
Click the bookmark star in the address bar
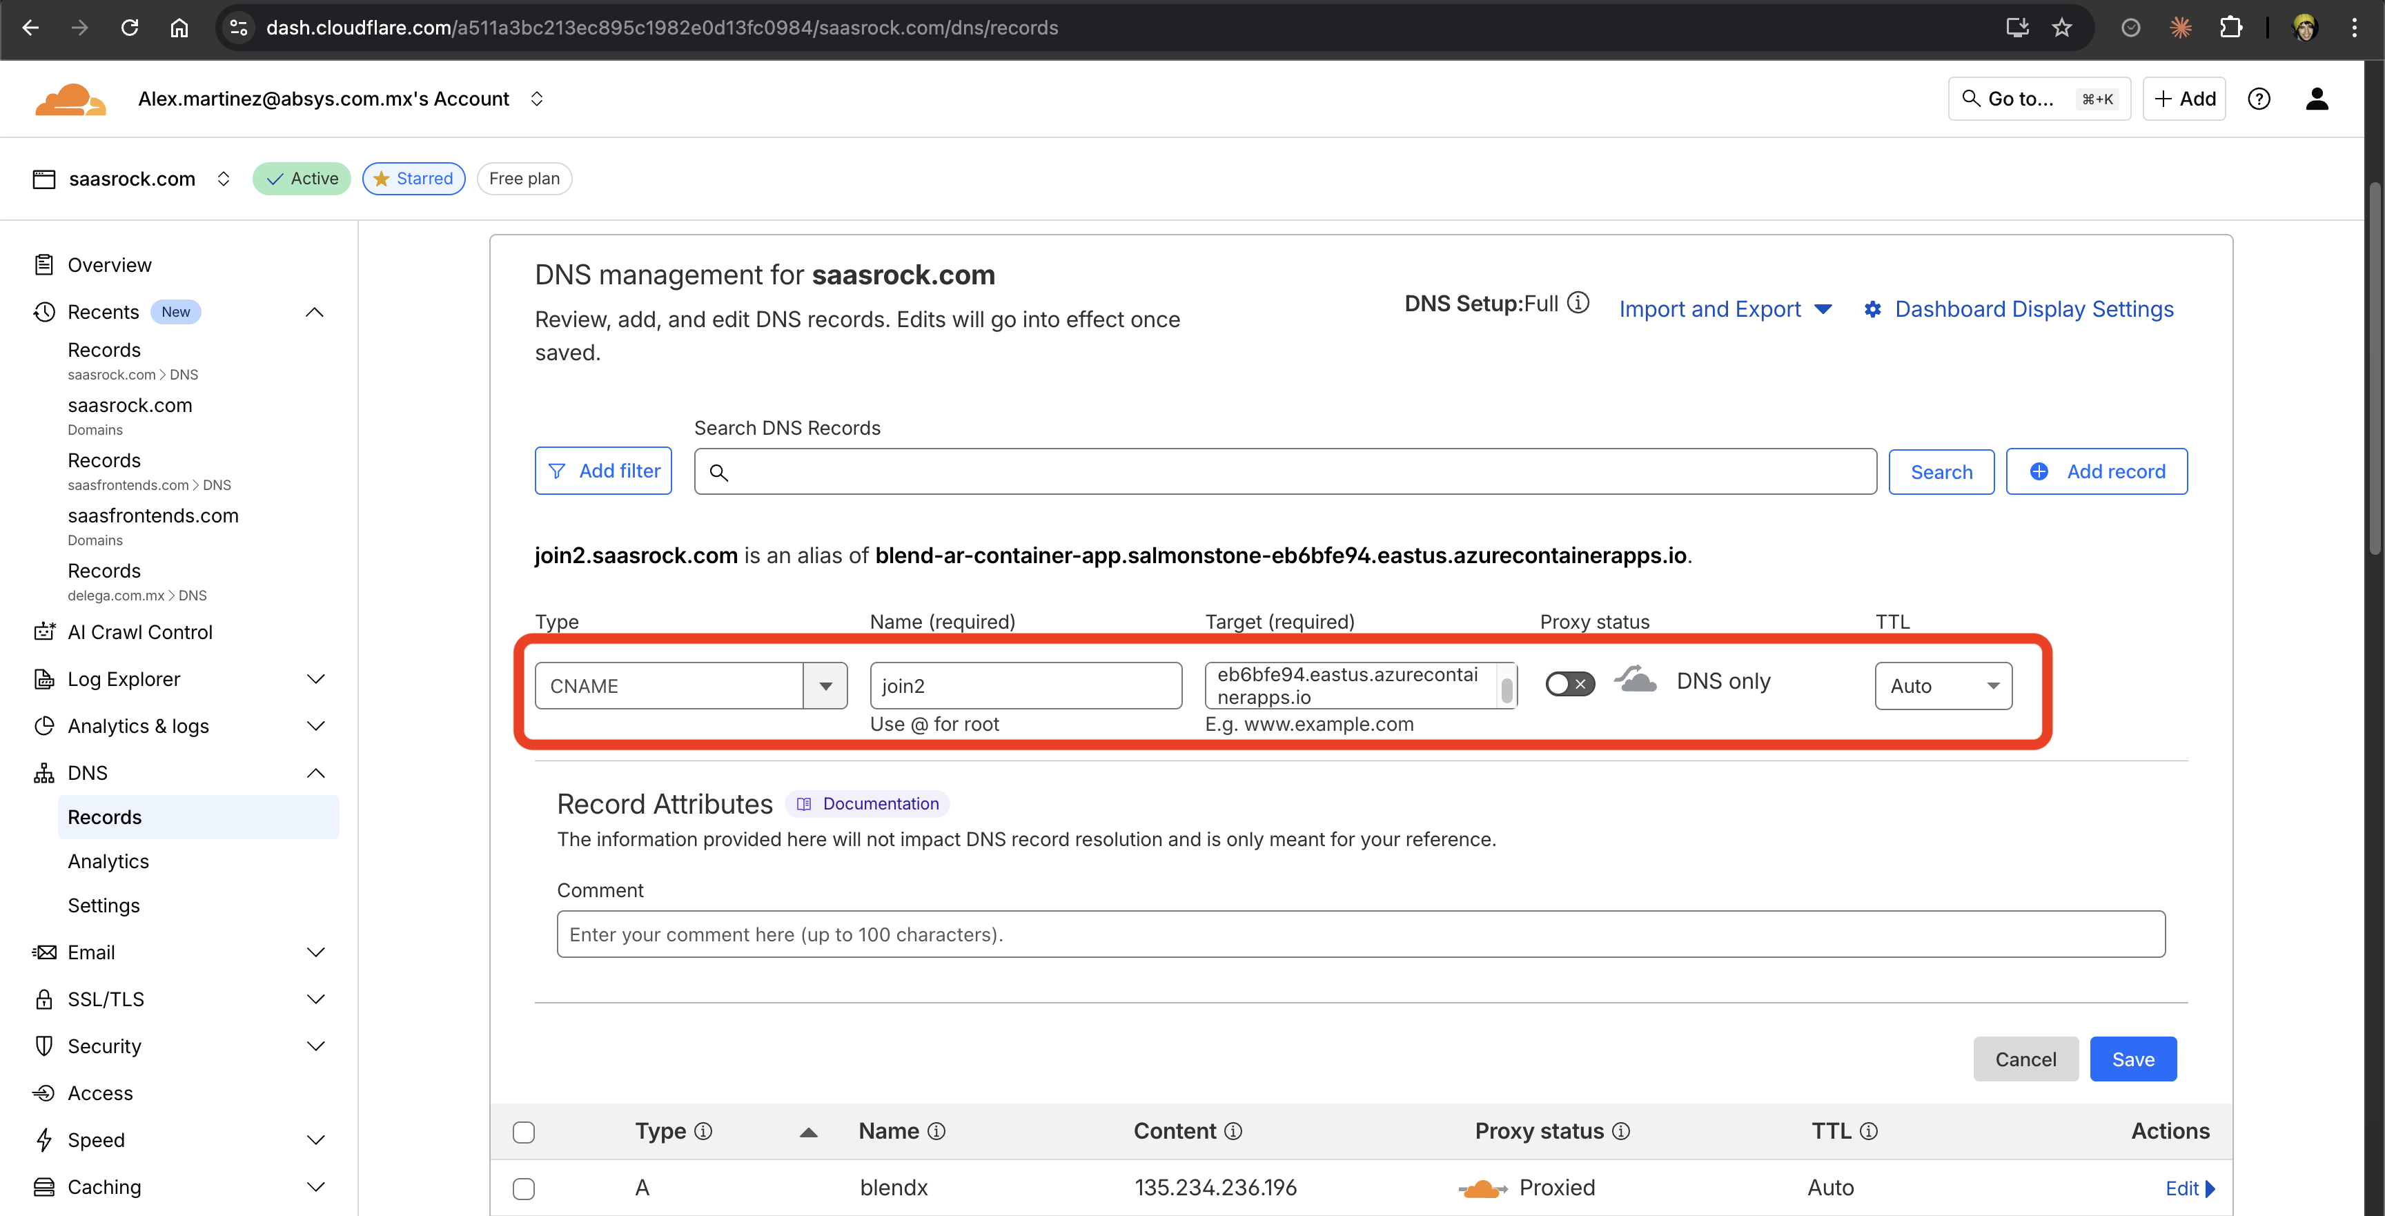click(2063, 27)
